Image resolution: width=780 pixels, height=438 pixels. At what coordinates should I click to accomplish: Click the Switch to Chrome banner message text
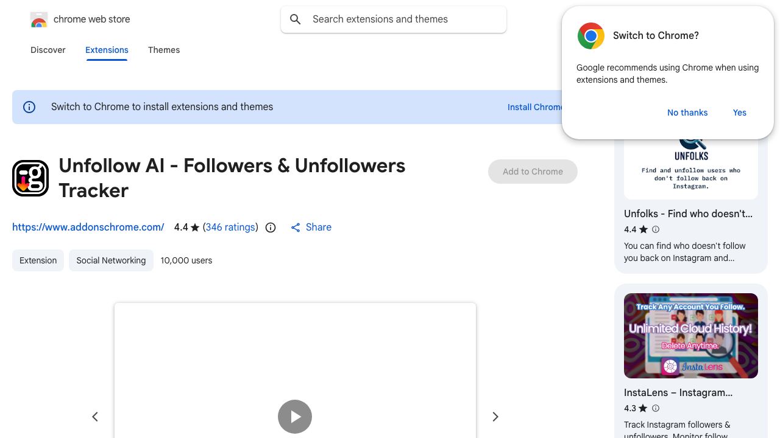tap(162, 106)
